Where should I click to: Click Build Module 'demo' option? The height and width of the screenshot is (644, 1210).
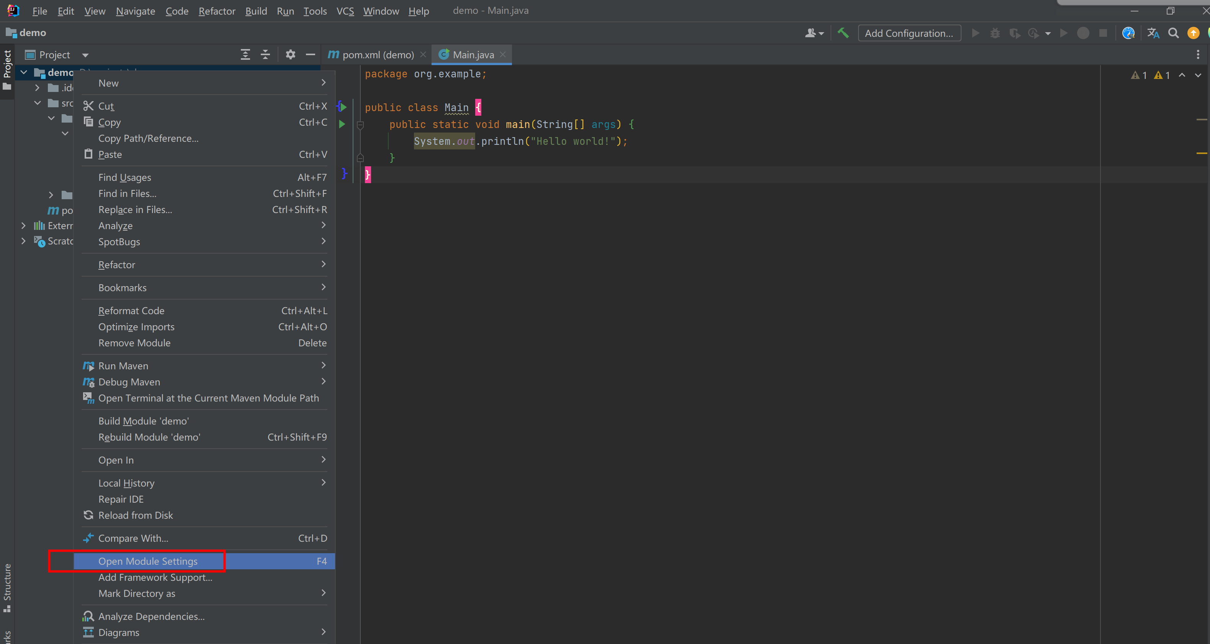pyautogui.click(x=143, y=421)
